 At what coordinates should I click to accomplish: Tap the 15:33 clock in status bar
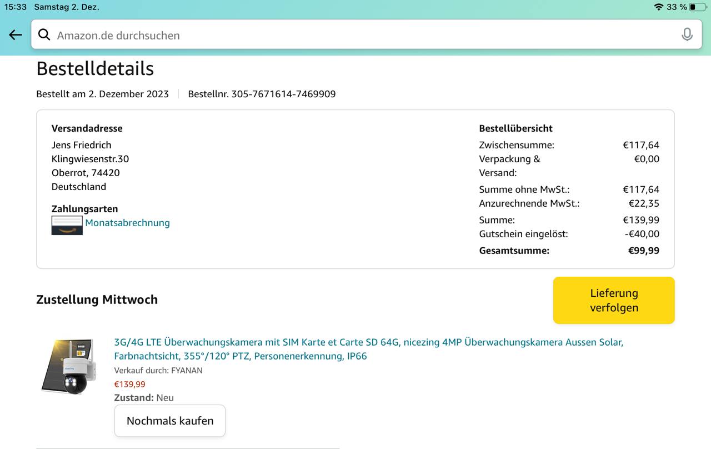tap(16, 7)
